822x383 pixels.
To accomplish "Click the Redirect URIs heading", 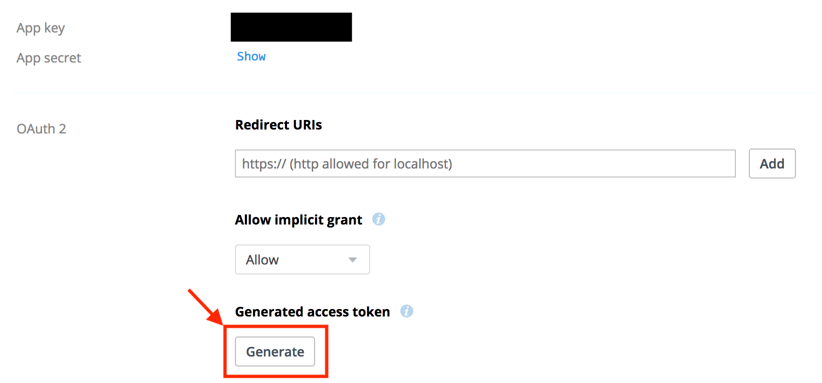I will [279, 124].
